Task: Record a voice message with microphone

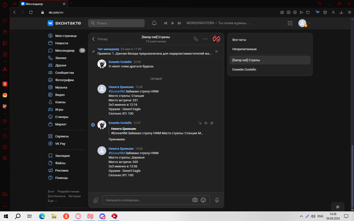Action: pos(217,200)
